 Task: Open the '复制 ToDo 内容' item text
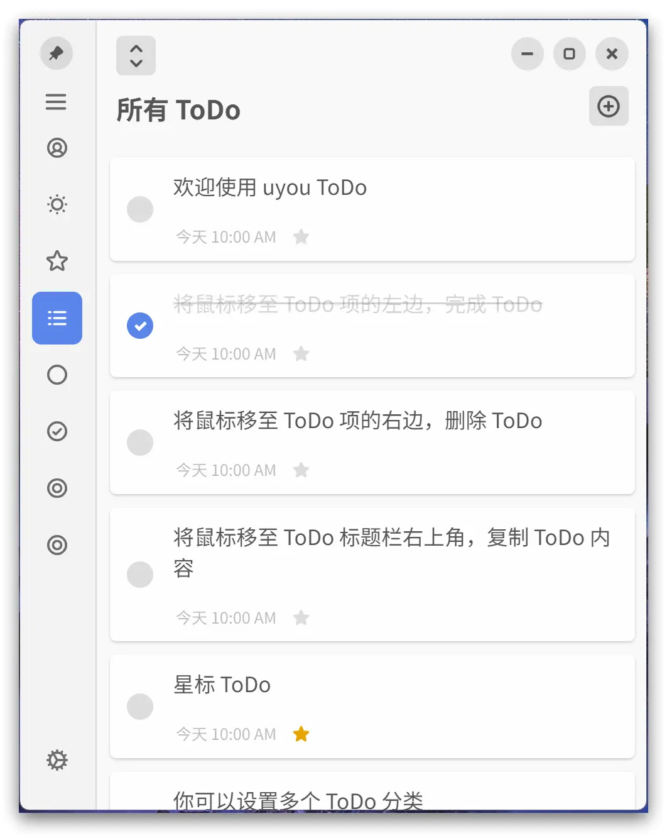[391, 553]
